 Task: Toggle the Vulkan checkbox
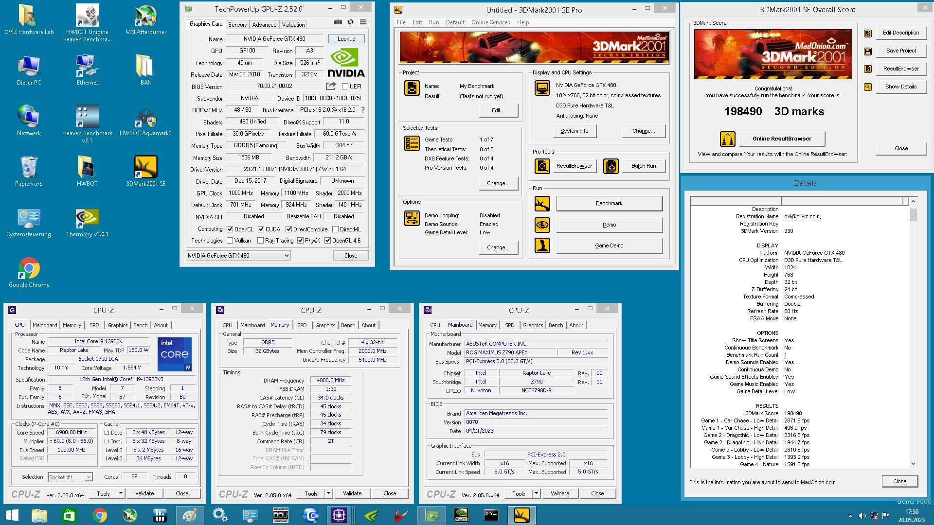tap(230, 241)
